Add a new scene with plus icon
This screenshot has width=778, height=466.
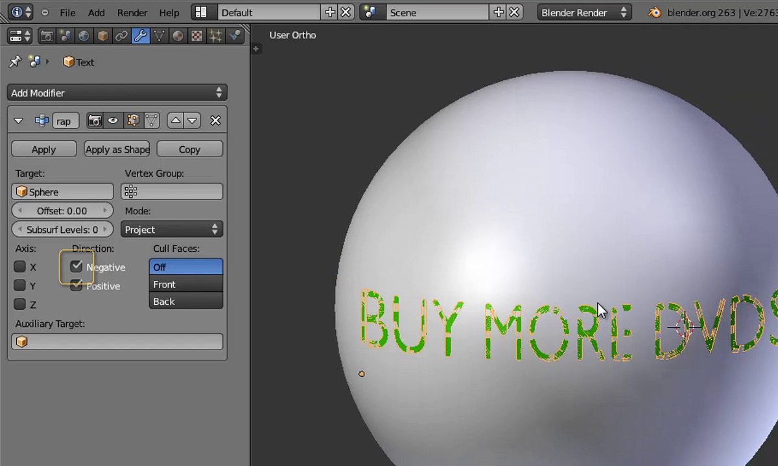click(x=498, y=12)
